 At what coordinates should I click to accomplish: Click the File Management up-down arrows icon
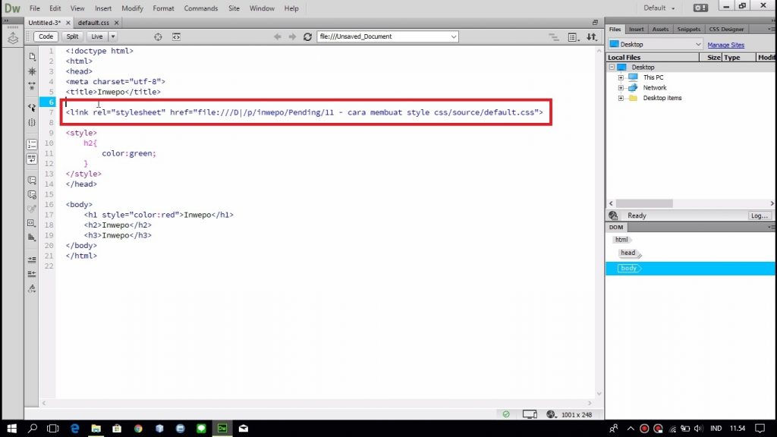[x=592, y=37]
